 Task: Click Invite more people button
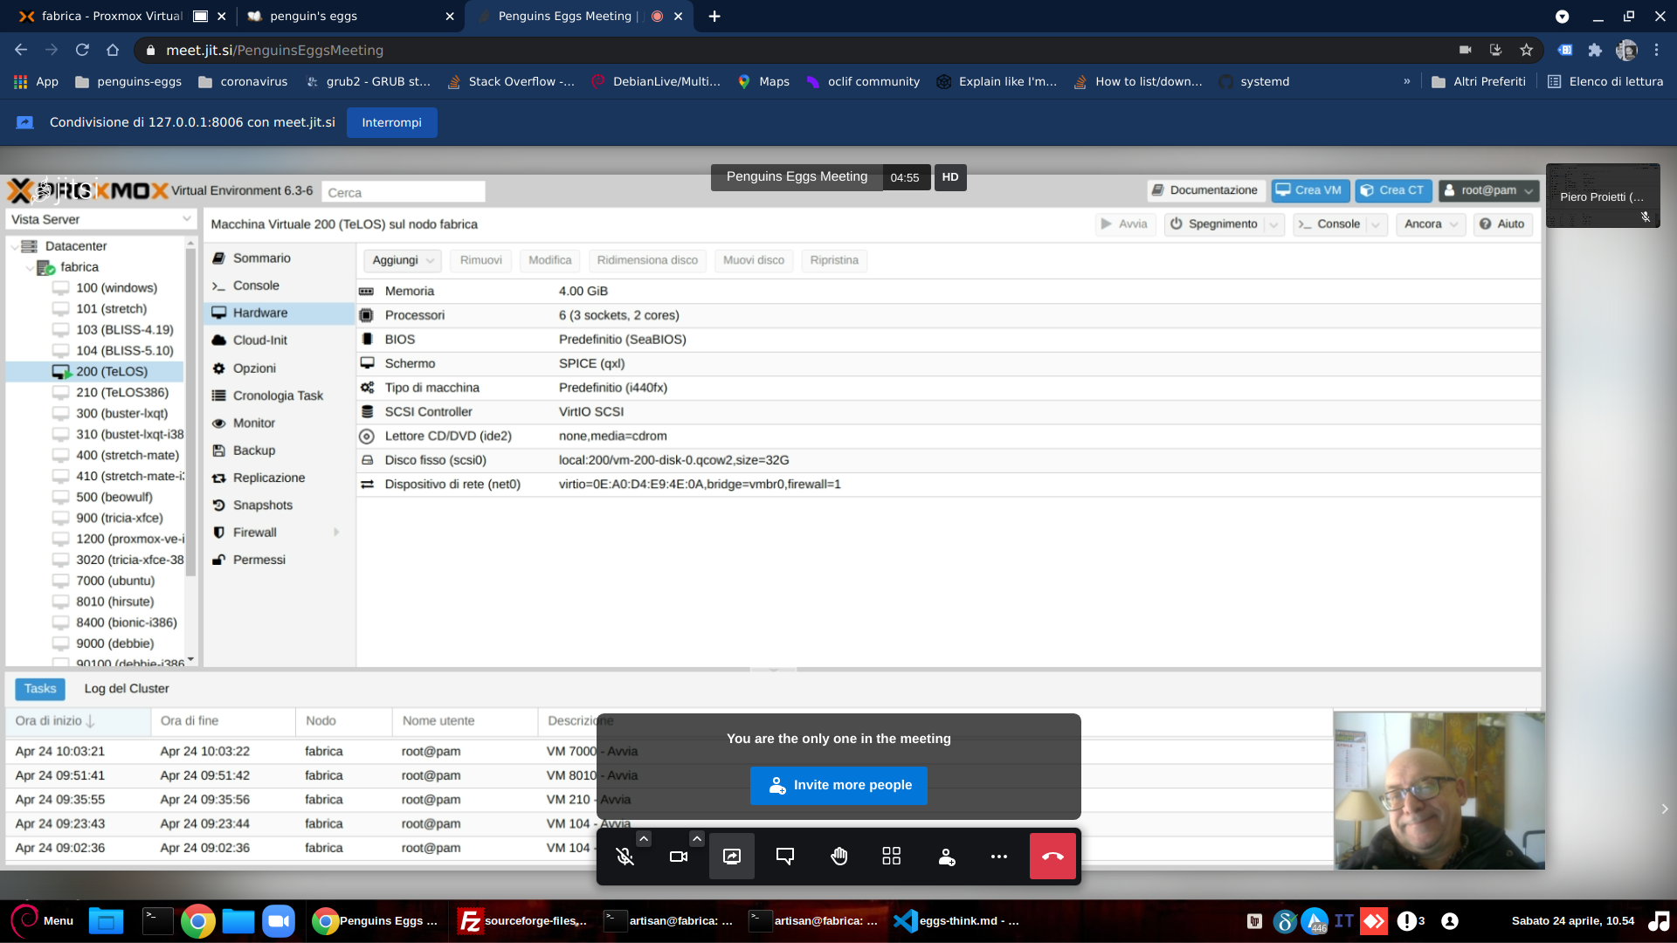coord(838,785)
